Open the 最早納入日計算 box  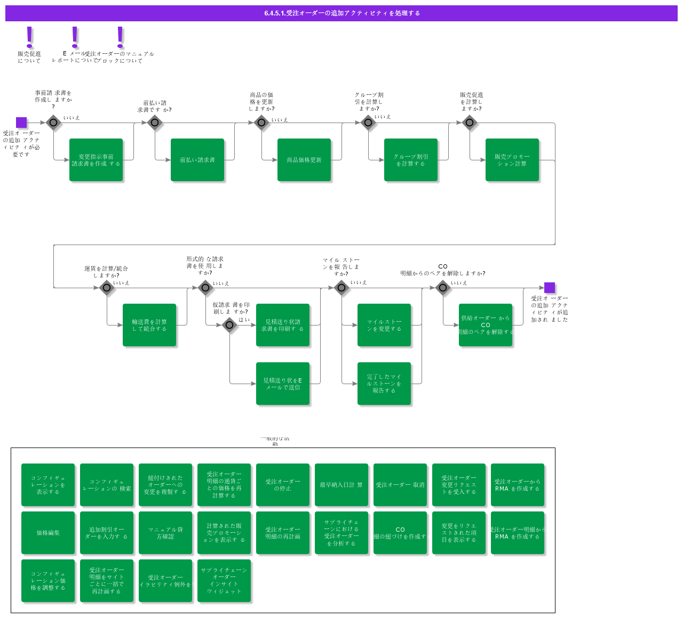pos(341,485)
